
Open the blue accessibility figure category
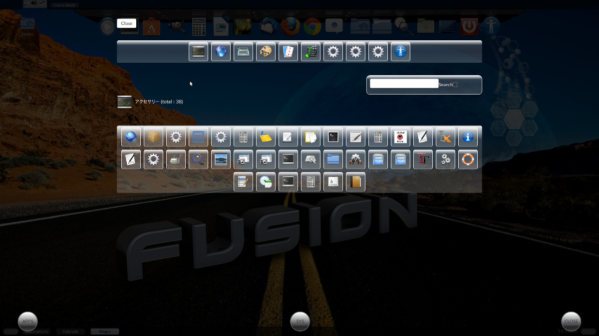coord(400,52)
